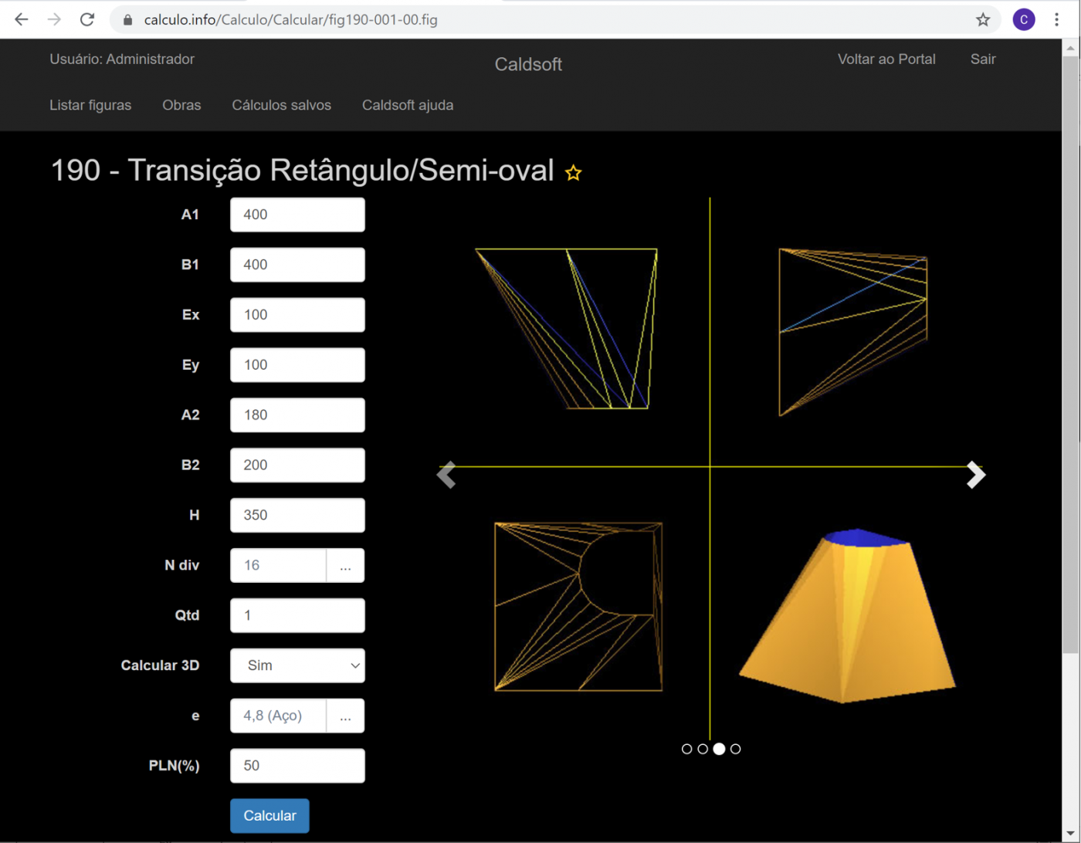This screenshot has width=1081, height=843.
Task: Open the Calcular 3D dropdown
Action: coord(297,665)
